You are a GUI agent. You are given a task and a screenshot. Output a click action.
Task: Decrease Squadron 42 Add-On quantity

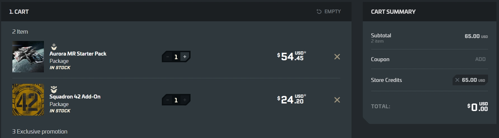point(167,100)
